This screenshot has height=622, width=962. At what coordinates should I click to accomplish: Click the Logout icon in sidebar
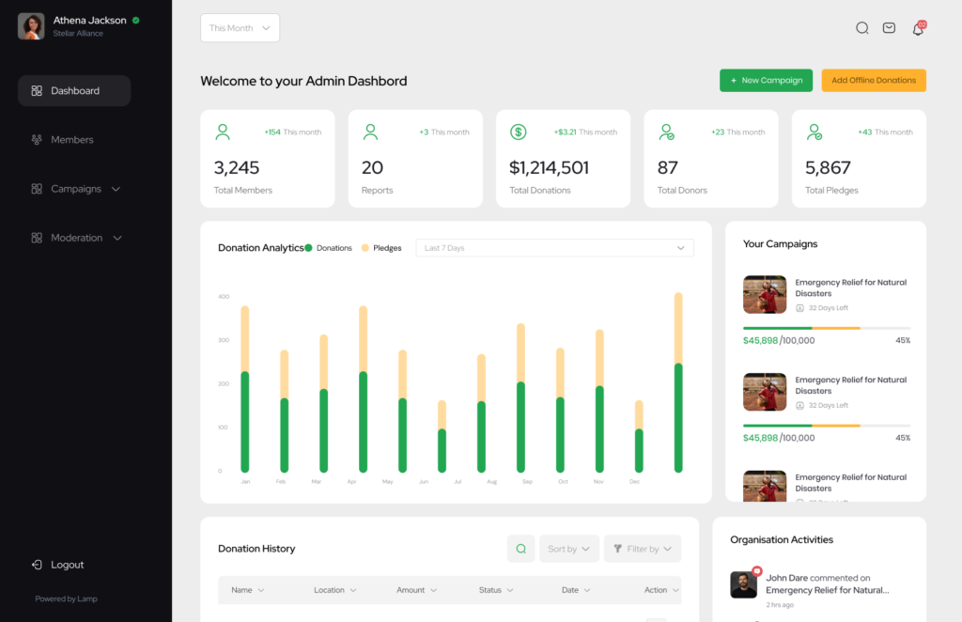(37, 565)
